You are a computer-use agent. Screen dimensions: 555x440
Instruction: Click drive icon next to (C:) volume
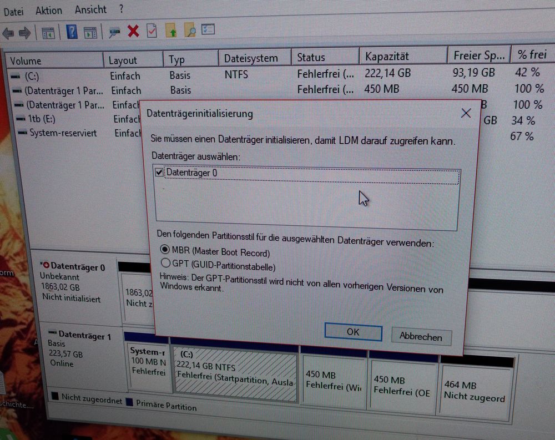(16, 76)
